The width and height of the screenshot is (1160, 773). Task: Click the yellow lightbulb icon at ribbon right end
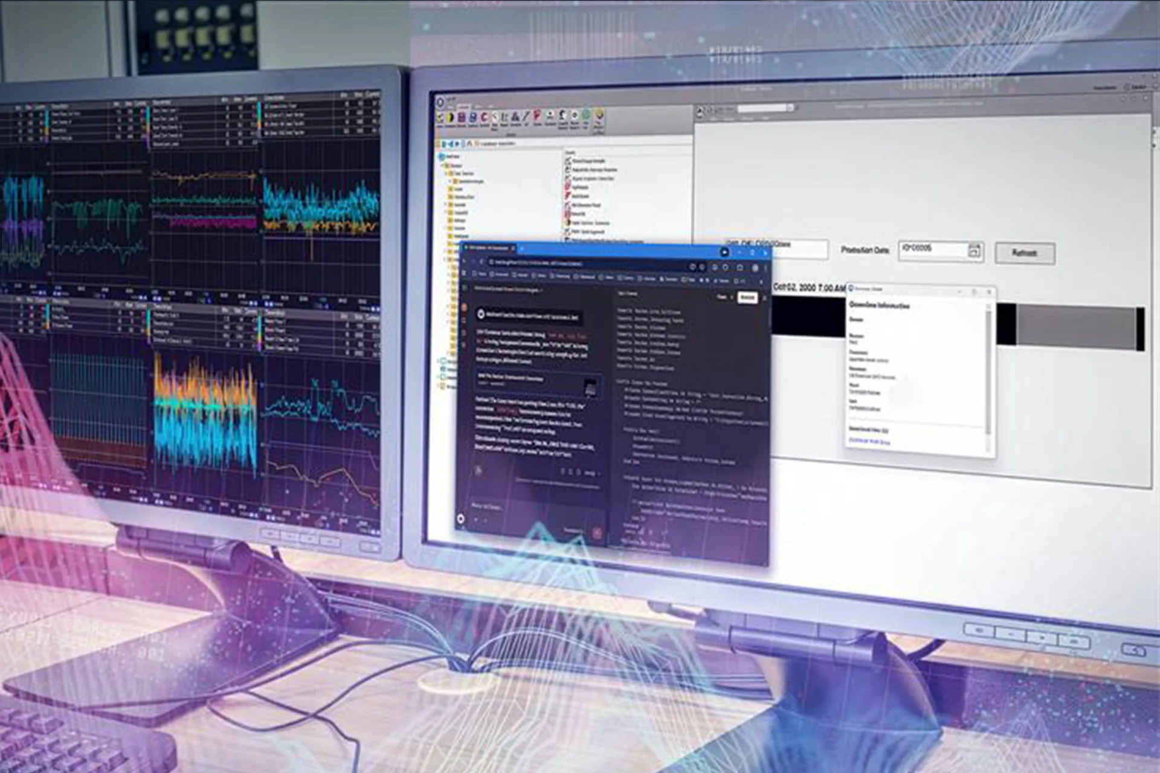[x=599, y=115]
